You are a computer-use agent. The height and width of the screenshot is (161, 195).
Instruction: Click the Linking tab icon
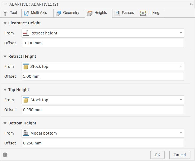[x=143, y=13]
